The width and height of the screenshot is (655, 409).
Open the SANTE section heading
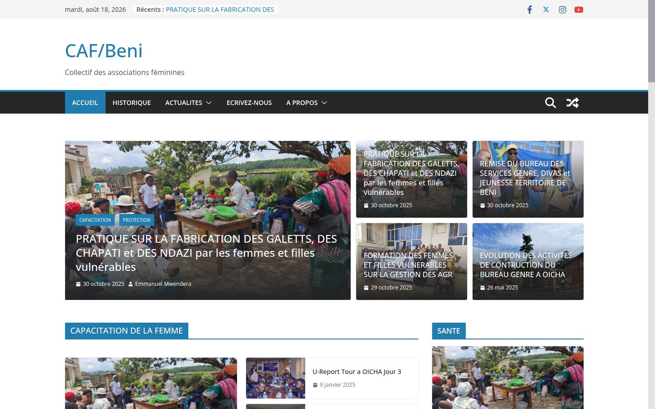click(x=448, y=331)
